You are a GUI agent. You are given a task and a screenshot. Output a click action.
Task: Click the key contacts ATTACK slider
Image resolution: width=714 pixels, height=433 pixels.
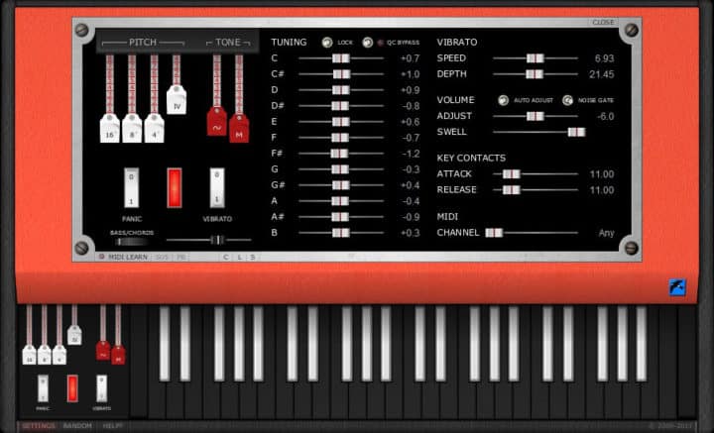(x=535, y=174)
